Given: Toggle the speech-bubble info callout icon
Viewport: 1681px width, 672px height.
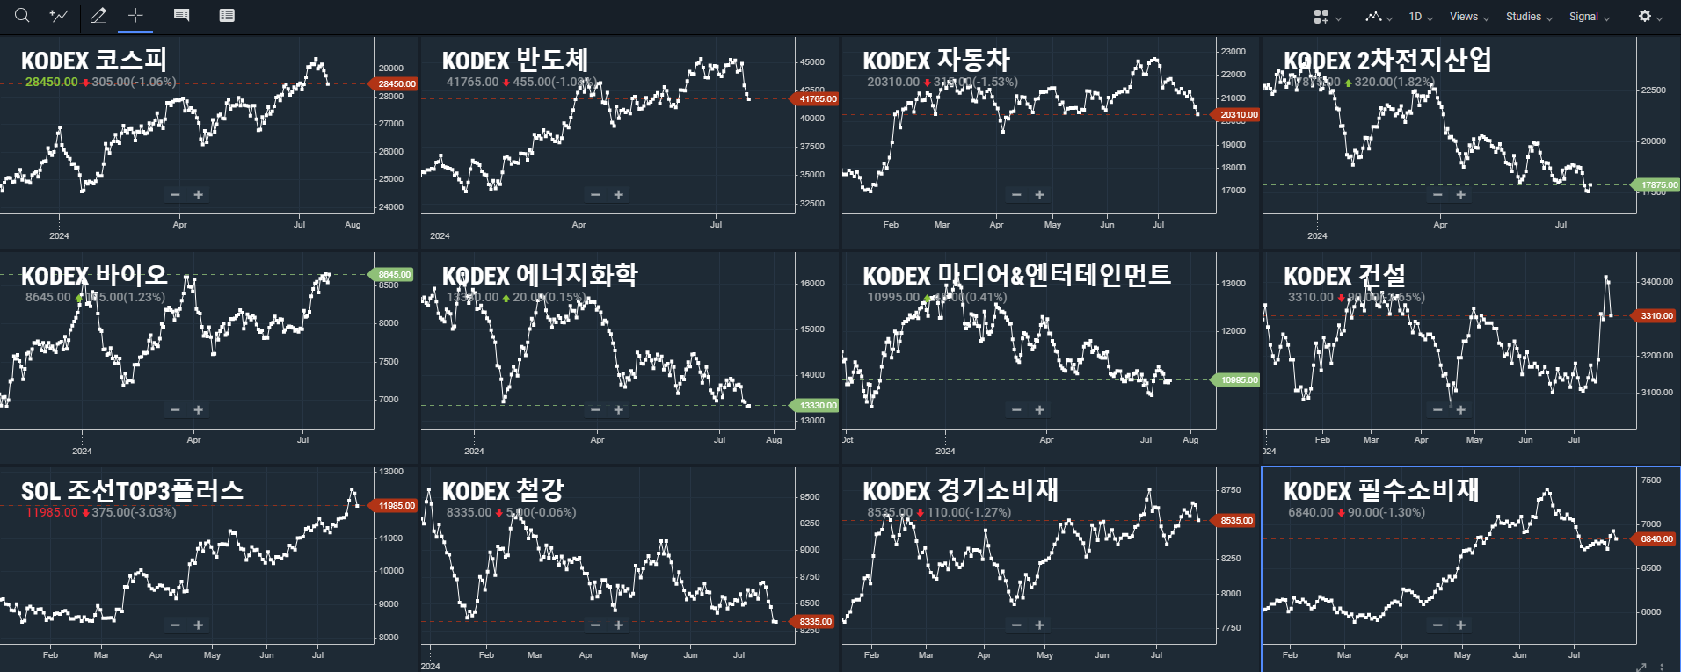Looking at the screenshot, I should (182, 15).
